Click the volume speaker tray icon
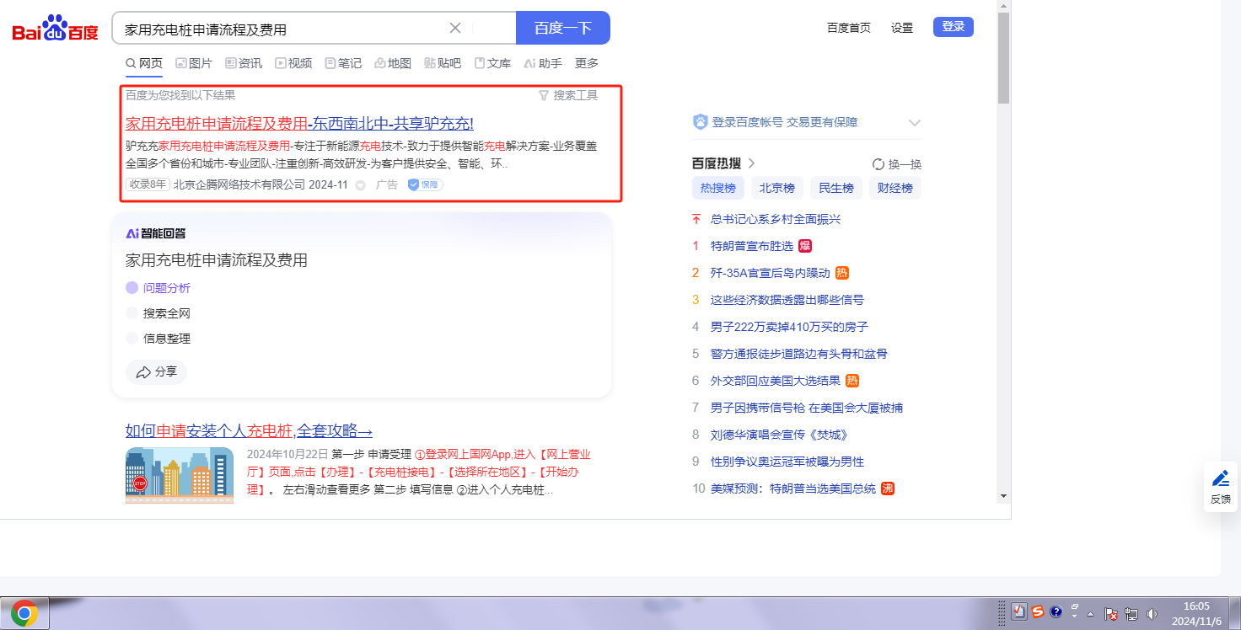This screenshot has width=1241, height=630. pos(1152,614)
